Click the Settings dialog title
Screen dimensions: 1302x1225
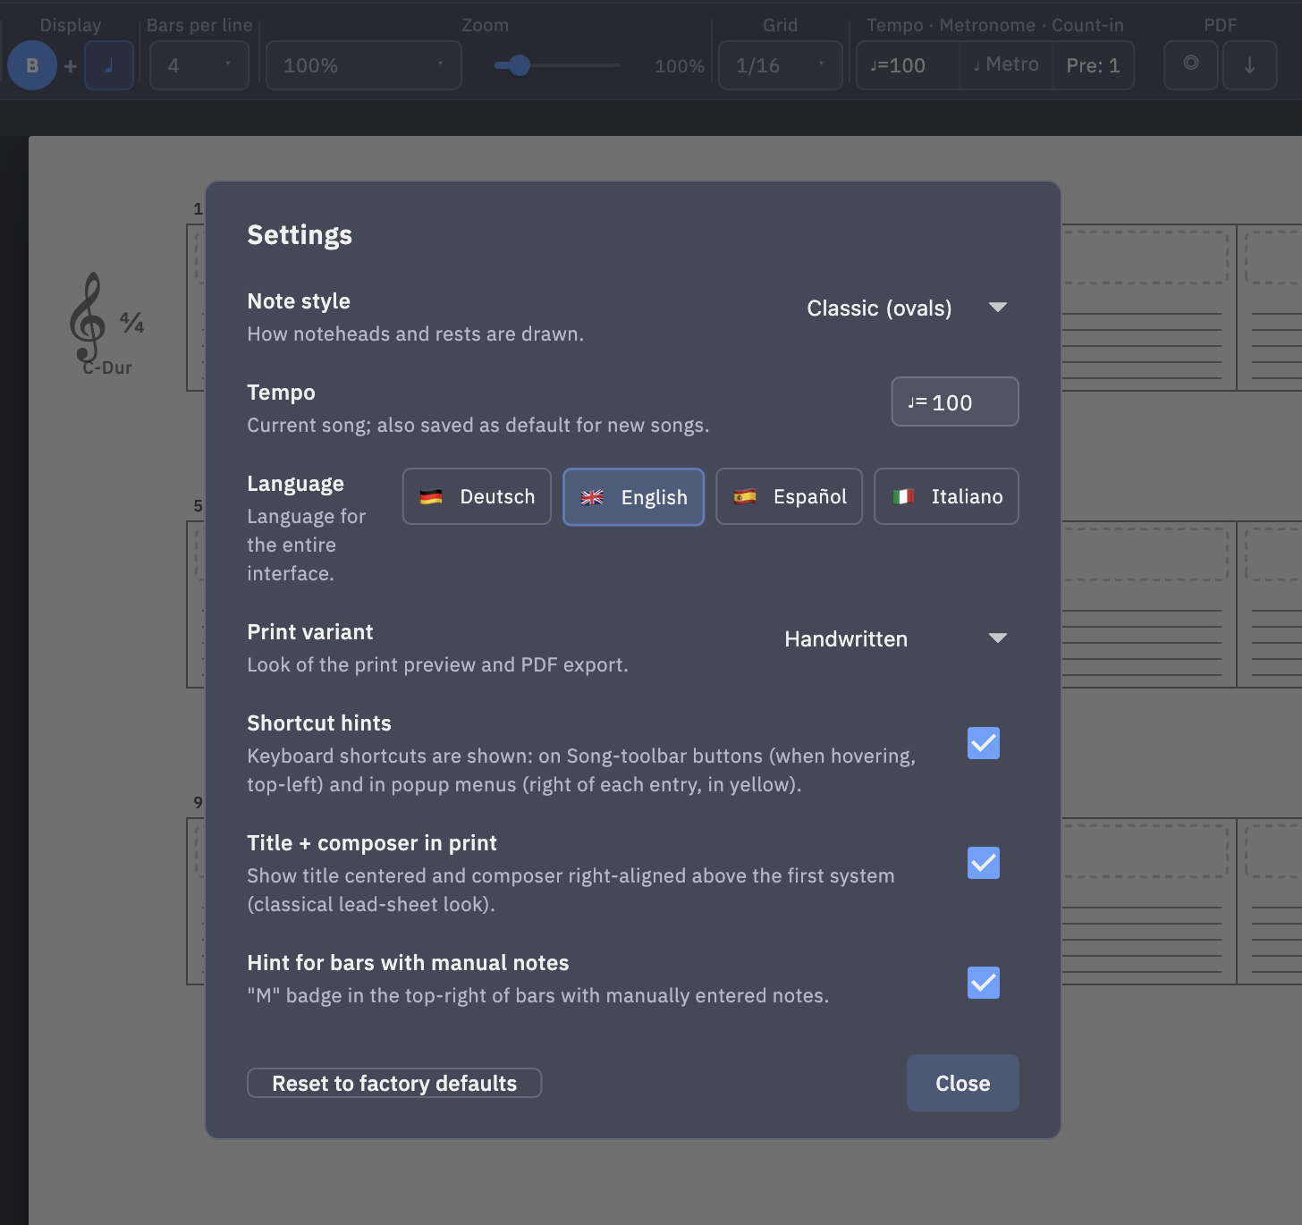coord(300,234)
